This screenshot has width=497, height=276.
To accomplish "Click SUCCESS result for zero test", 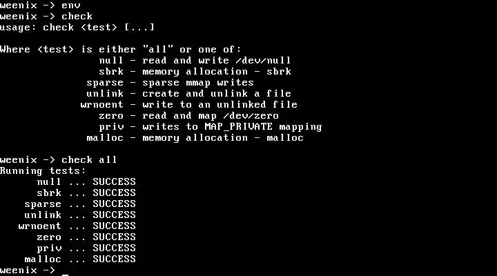I will (114, 237).
